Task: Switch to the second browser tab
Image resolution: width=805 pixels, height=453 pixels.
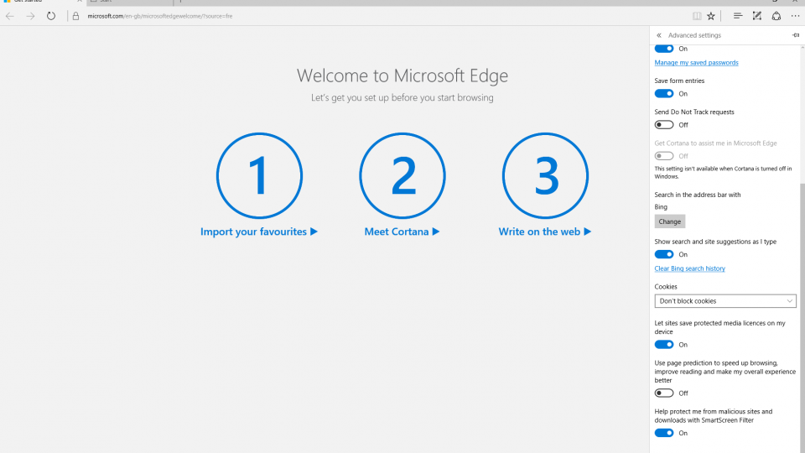Action: click(x=128, y=2)
